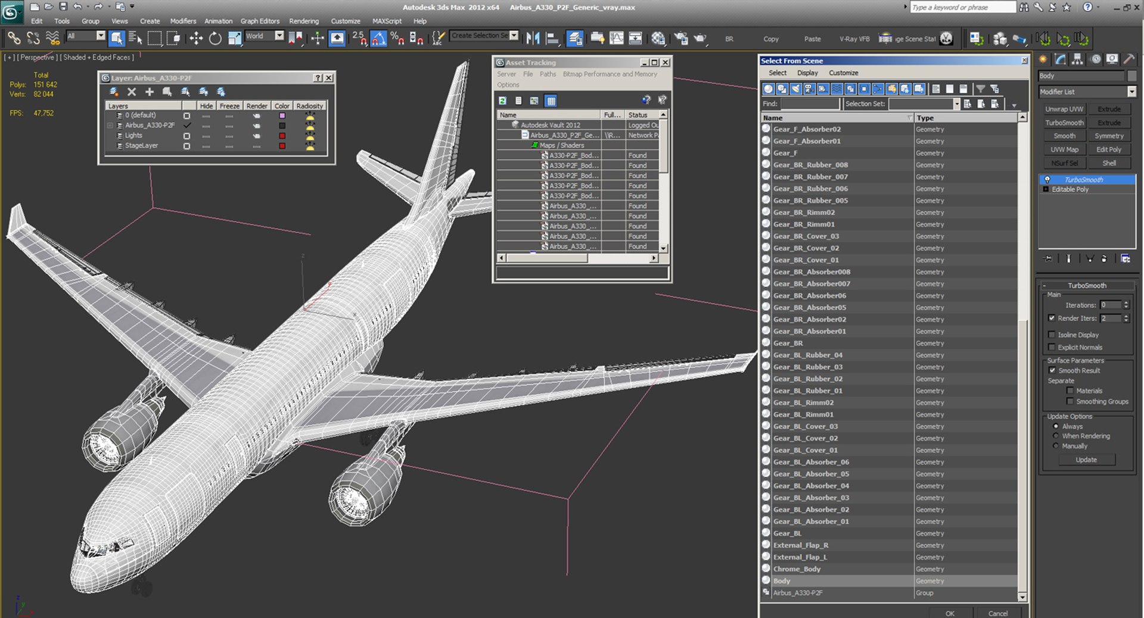Open the World reference coordinate dropdown
Viewport: 1144px width, 618px height.
(279, 36)
